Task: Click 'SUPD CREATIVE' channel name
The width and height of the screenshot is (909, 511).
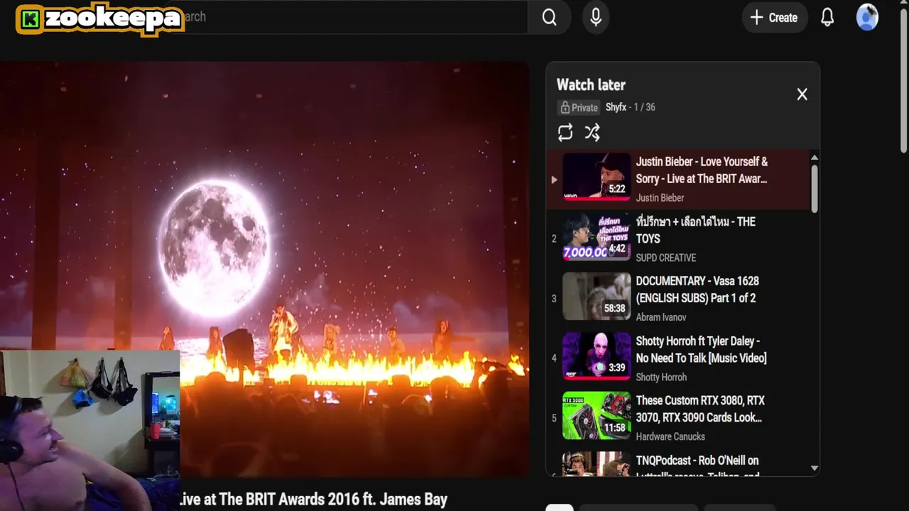Action: 666,258
